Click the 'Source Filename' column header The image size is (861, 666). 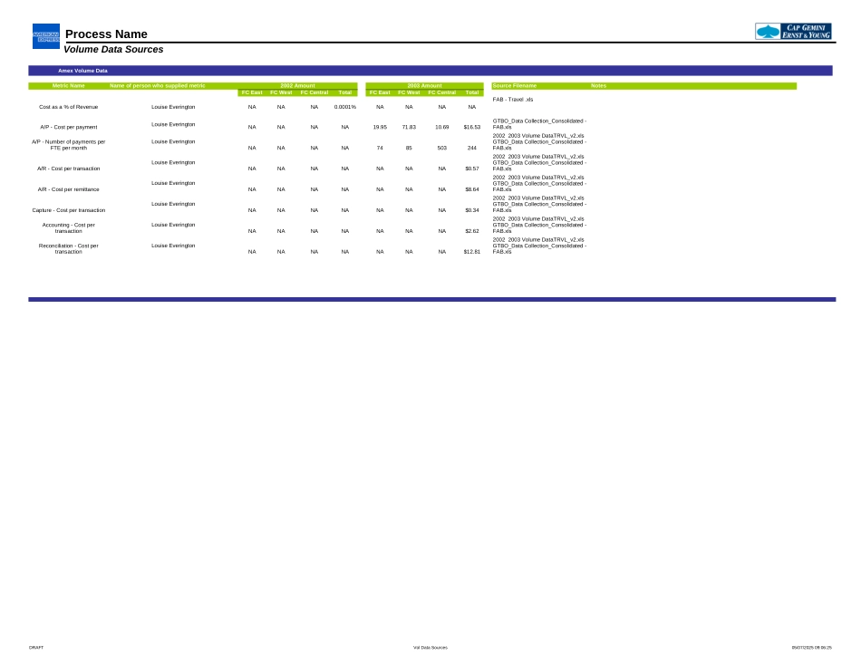coord(515,86)
